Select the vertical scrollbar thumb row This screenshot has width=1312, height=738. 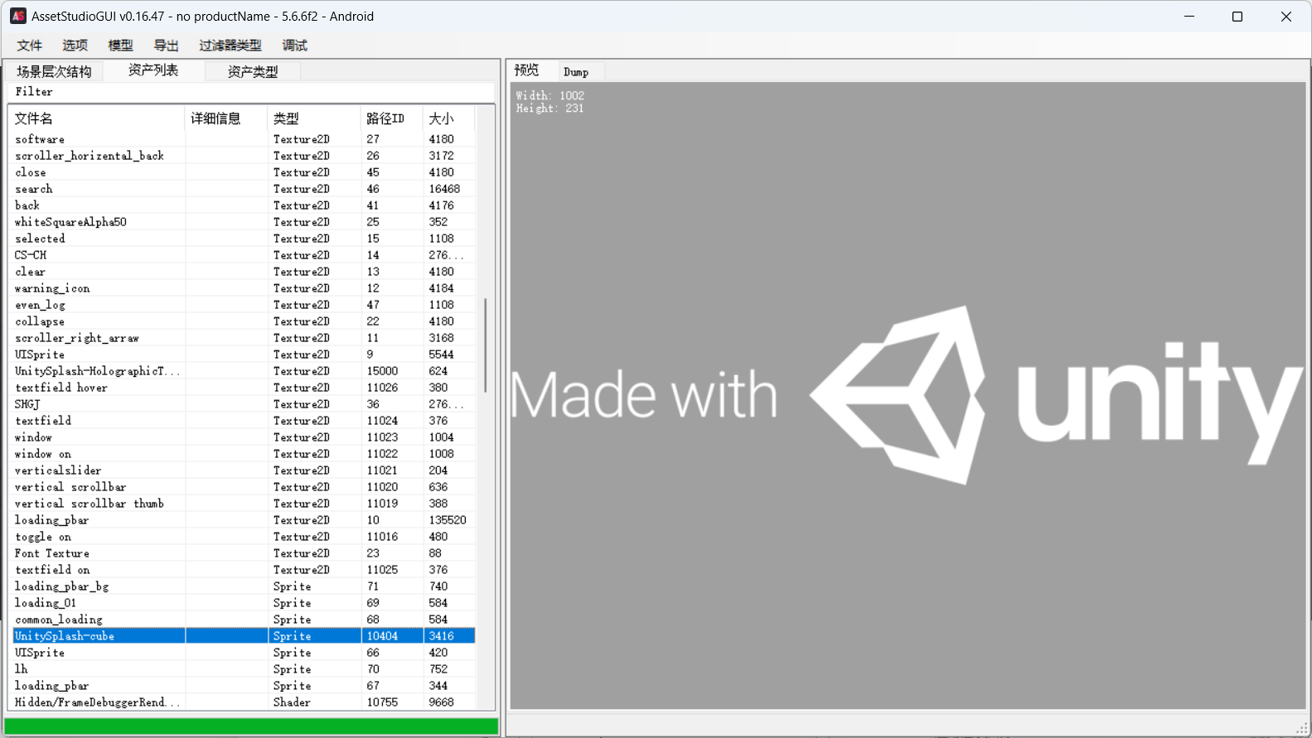[244, 504]
